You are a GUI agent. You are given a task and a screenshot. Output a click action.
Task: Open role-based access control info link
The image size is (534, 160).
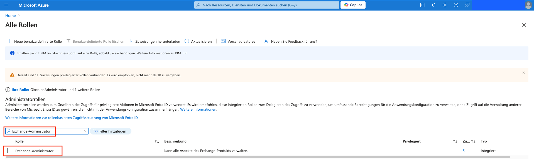(x=72, y=118)
